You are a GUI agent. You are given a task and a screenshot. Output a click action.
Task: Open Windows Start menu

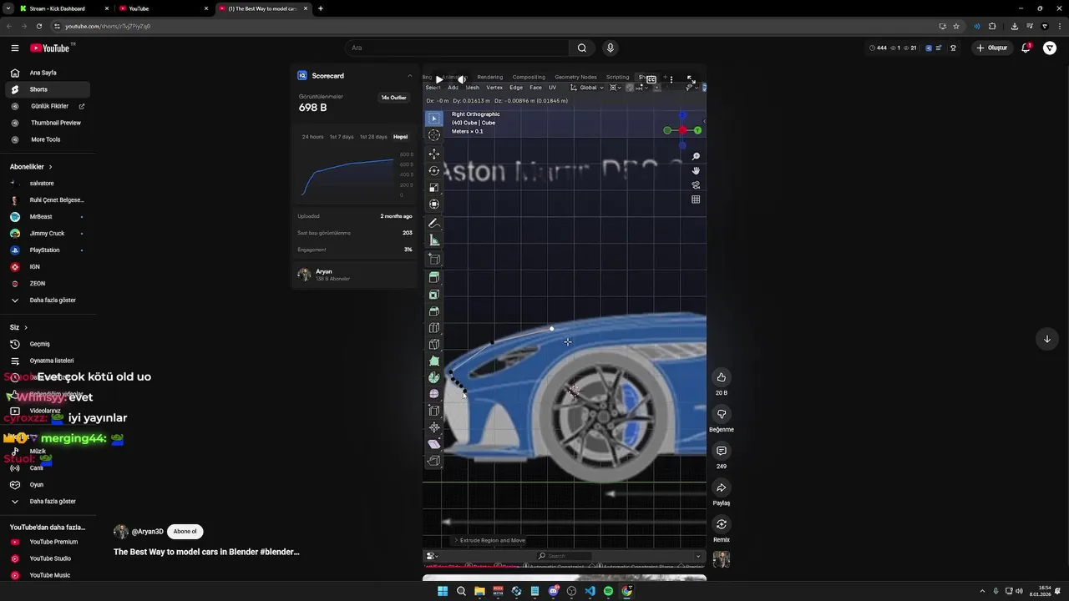[443, 591]
